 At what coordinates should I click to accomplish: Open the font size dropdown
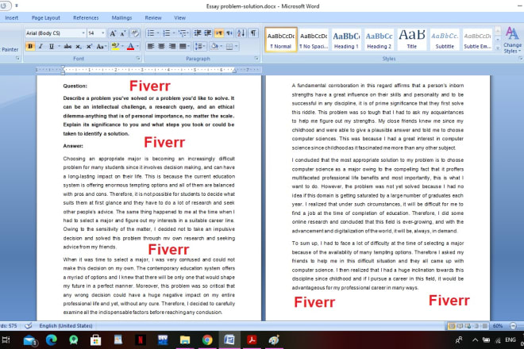point(102,33)
